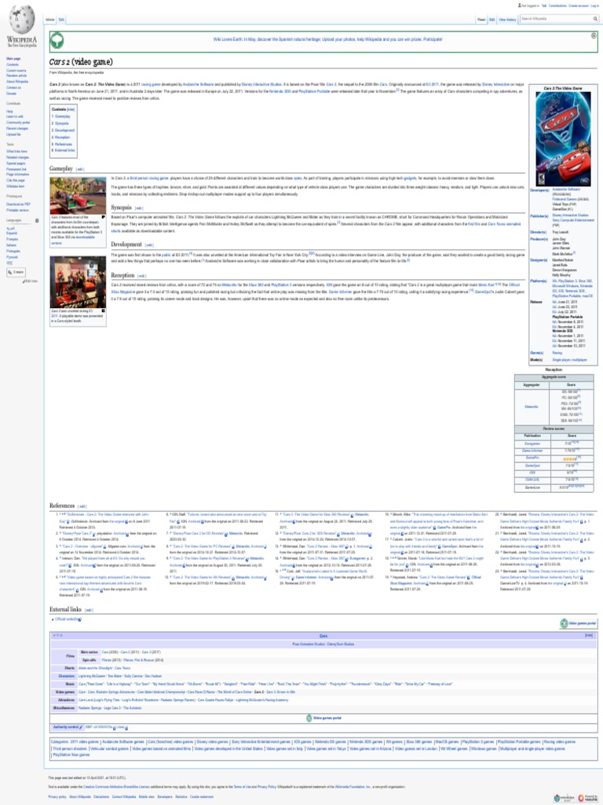Screen dimensions: 603x805
Task: Click the Log in link
Action: pos(595,6)
